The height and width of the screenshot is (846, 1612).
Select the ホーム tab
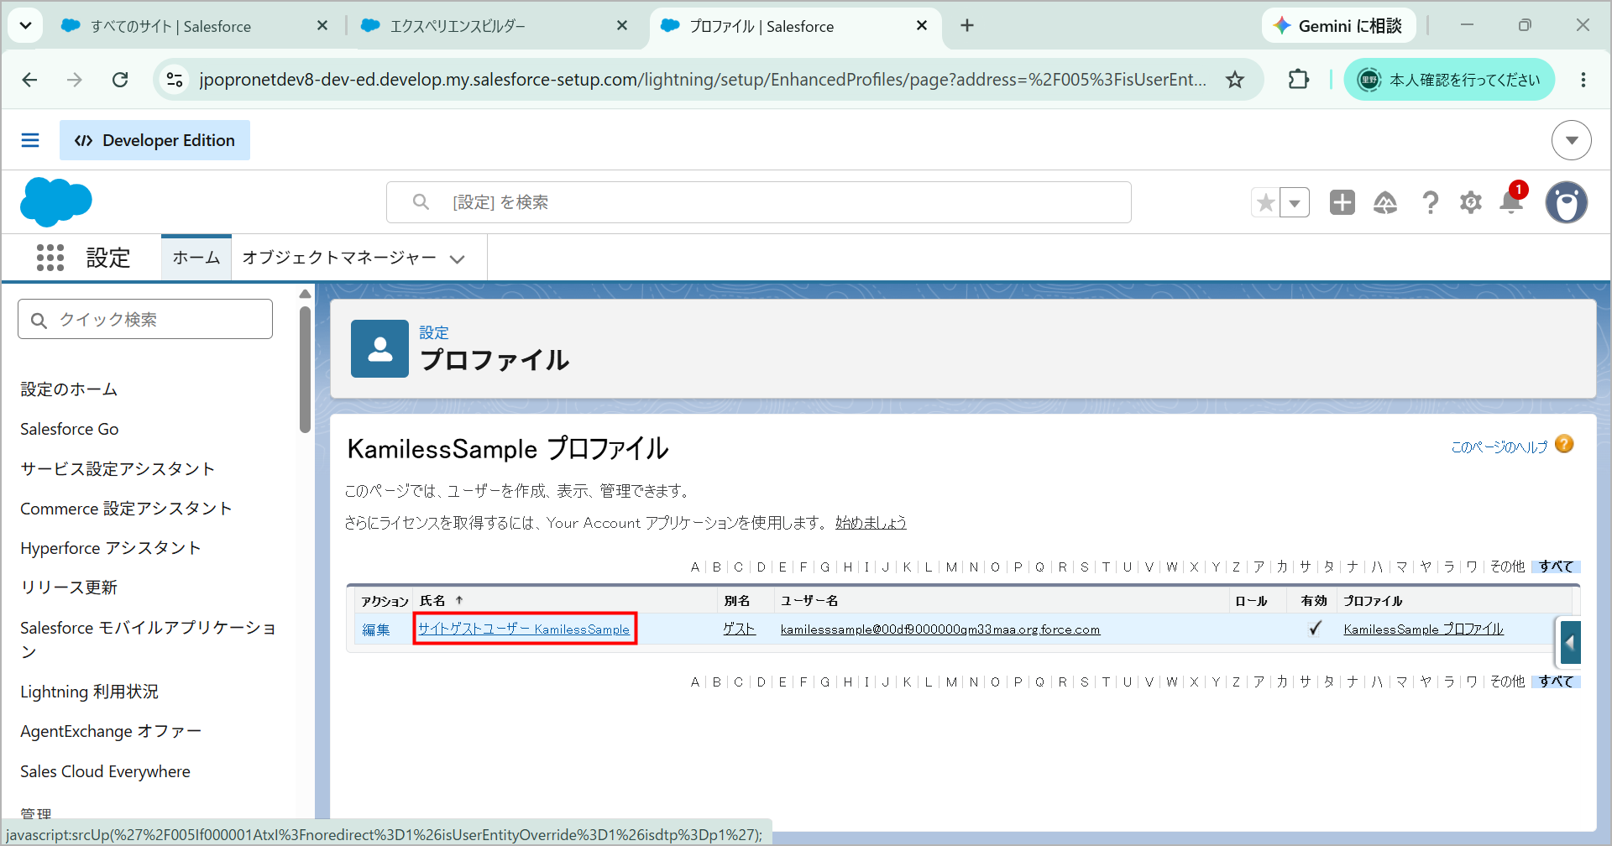point(196,258)
